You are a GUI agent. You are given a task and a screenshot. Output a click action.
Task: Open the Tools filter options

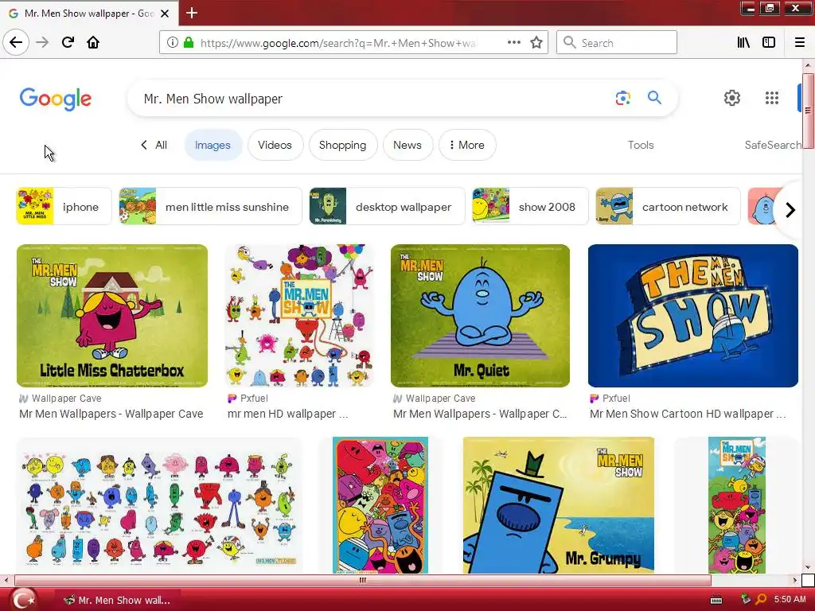coord(641,145)
